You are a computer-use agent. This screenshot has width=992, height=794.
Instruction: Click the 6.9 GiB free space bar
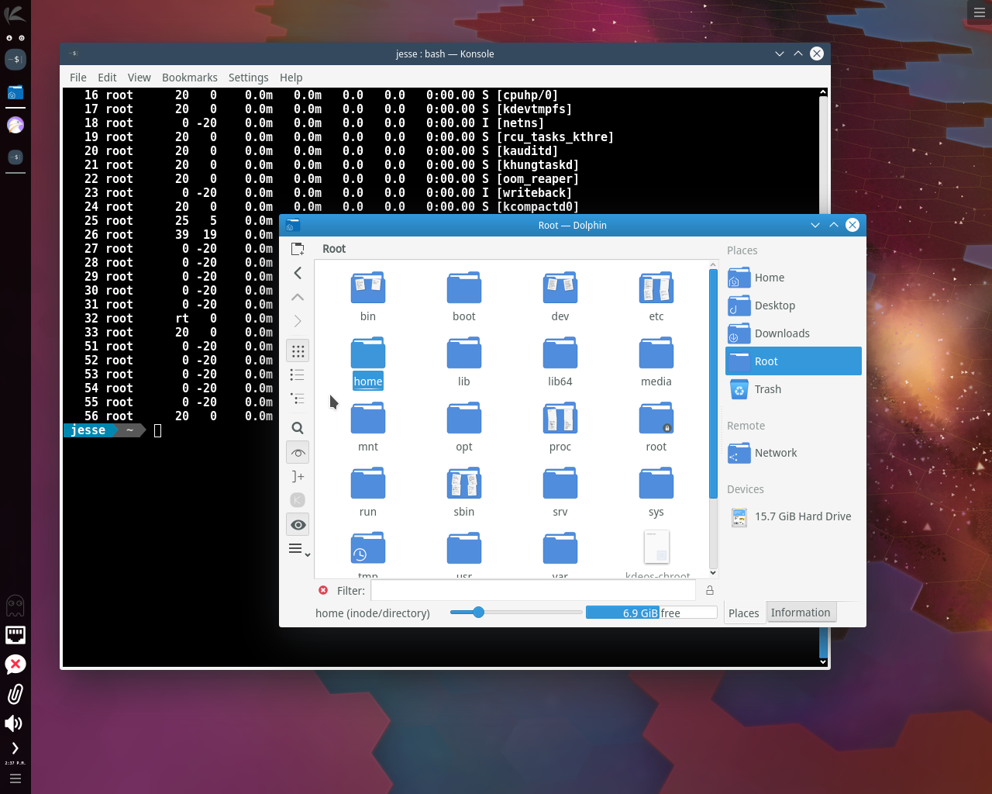[651, 613]
